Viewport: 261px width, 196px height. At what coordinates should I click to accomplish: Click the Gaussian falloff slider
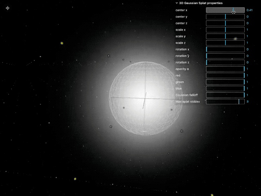click(x=225, y=95)
